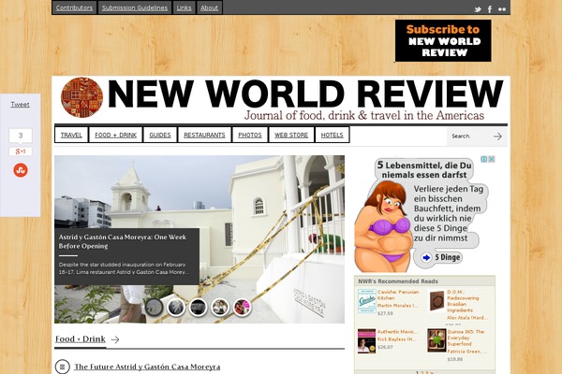Click the arrow next to Food + Drink heading

pyautogui.click(x=114, y=339)
